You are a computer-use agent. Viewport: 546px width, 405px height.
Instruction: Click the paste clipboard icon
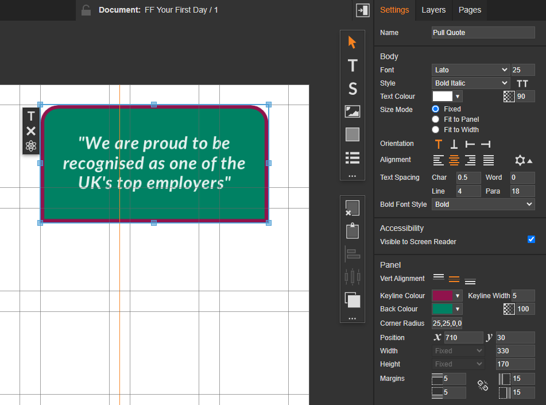tap(353, 231)
